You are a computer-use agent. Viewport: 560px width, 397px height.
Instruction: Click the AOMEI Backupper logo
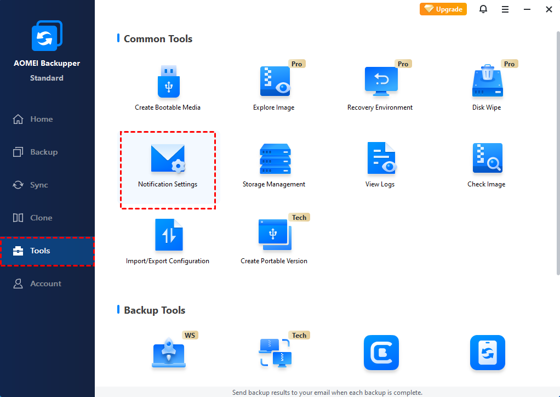pos(47,36)
